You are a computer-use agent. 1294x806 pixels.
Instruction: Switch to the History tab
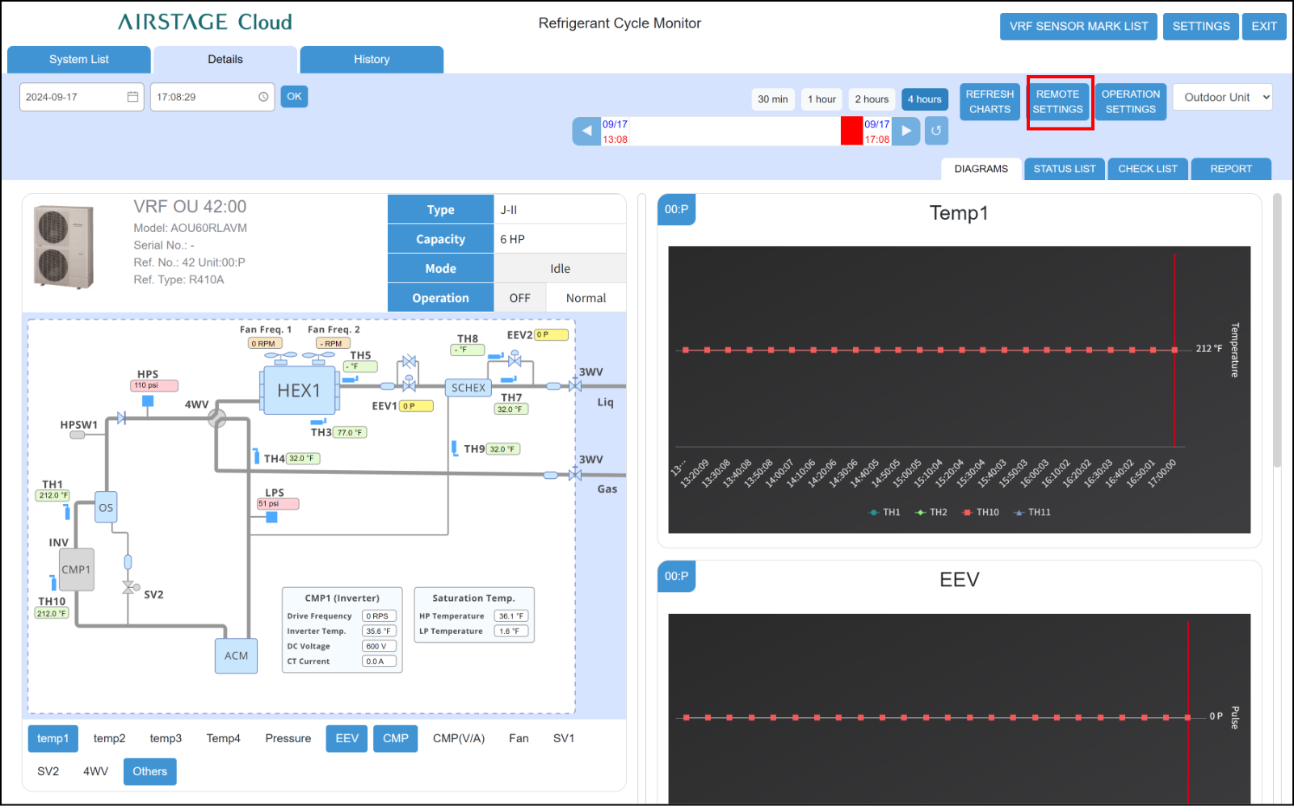pyautogui.click(x=372, y=59)
